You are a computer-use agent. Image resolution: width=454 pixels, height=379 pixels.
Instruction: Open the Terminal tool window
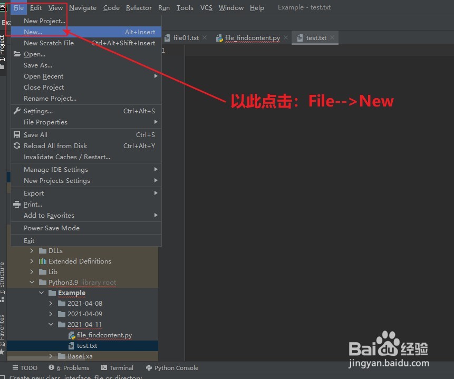117,367
